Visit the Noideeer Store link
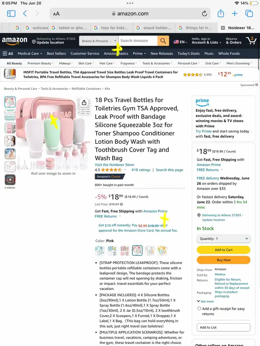This screenshot has width=260, height=346. point(114,165)
